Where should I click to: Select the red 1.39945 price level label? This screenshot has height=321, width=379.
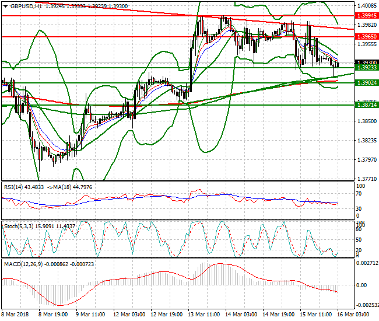click(367, 16)
